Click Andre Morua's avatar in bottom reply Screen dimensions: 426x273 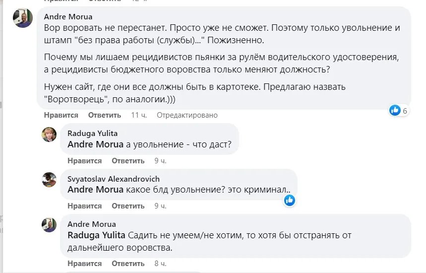49,225
